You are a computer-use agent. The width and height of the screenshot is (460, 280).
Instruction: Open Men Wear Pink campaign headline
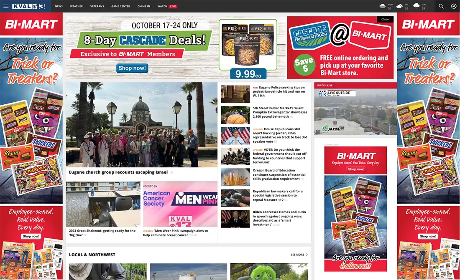tap(176, 233)
